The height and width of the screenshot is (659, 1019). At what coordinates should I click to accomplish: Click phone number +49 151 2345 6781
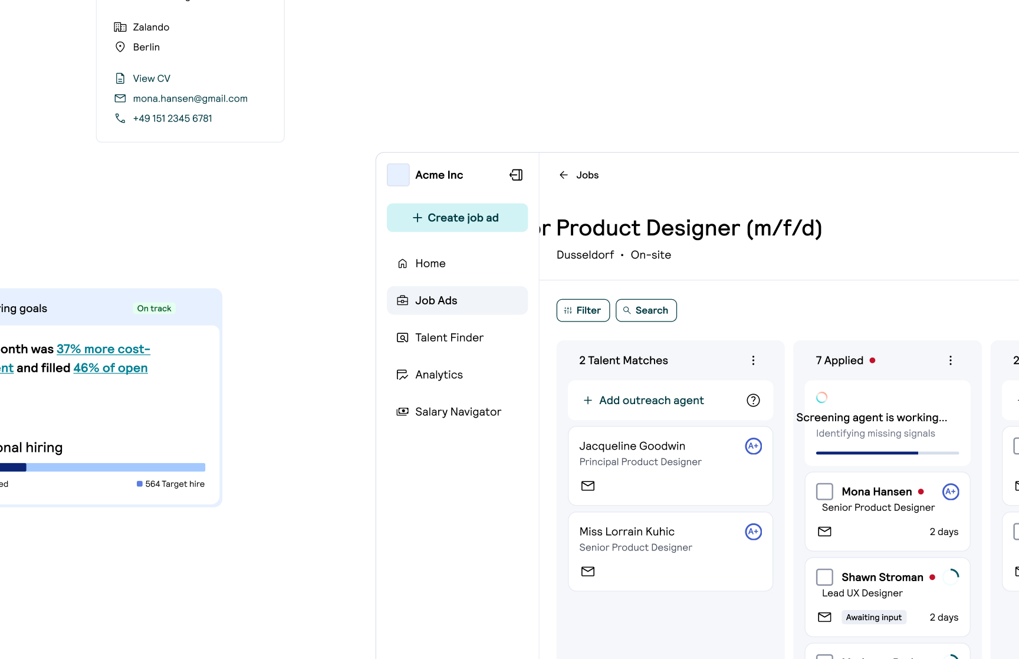click(173, 119)
